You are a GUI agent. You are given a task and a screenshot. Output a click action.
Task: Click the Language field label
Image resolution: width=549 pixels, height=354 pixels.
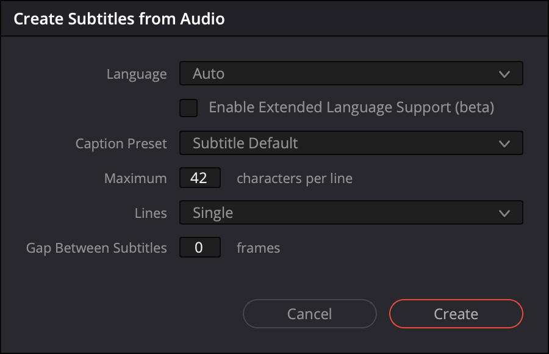(136, 74)
